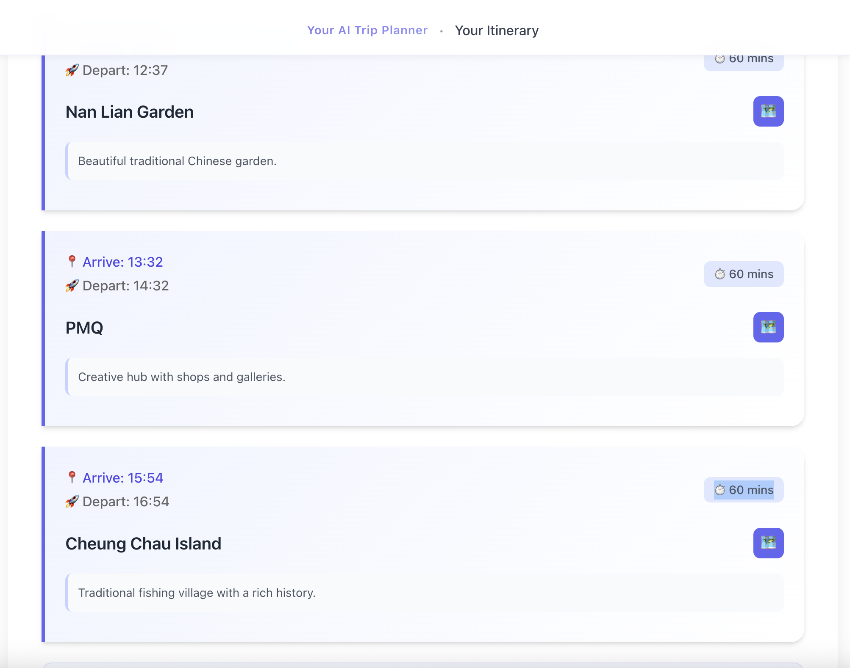Click the Cheung Chau arrival pin icon
This screenshot has width=850, height=668.
(72, 478)
